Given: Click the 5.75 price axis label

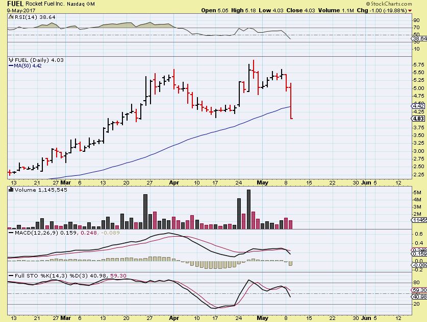Looking at the screenshot, I should tap(419, 65).
